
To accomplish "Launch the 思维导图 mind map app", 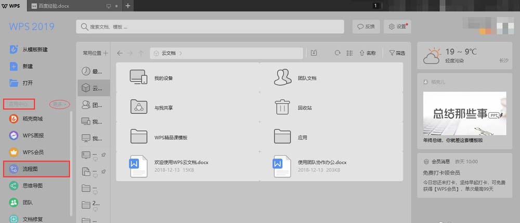I will click(x=27, y=186).
